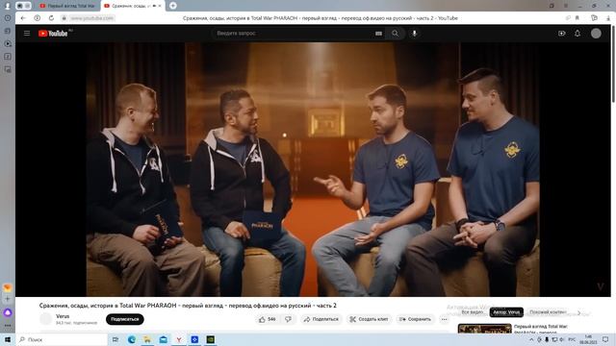
Task: Open the YouTube guide hamburger menu
Action: [27, 34]
